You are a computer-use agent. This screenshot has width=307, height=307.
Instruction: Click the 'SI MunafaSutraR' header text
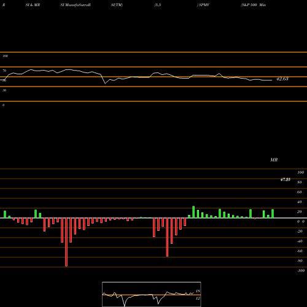76,5
